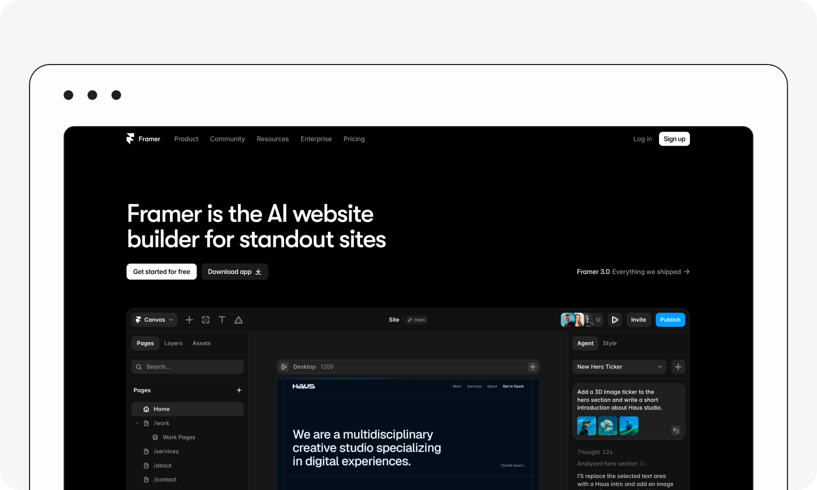The height and width of the screenshot is (490, 817).
Task: Switch to the Pages tab
Action: click(145, 343)
